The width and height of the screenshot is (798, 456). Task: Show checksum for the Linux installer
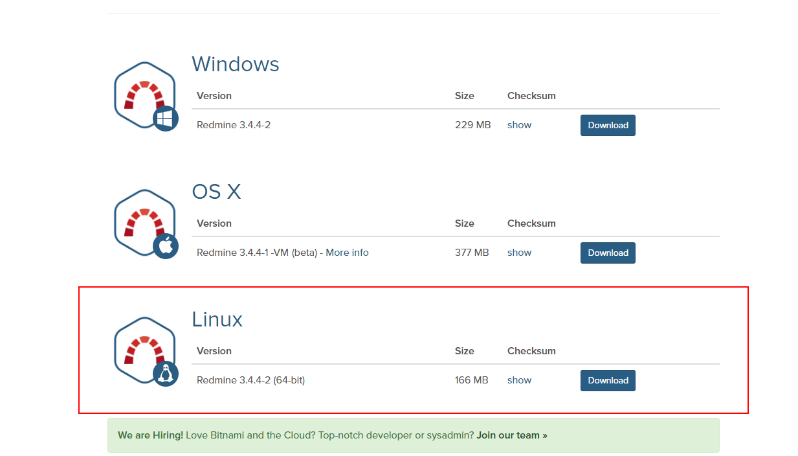[519, 380]
